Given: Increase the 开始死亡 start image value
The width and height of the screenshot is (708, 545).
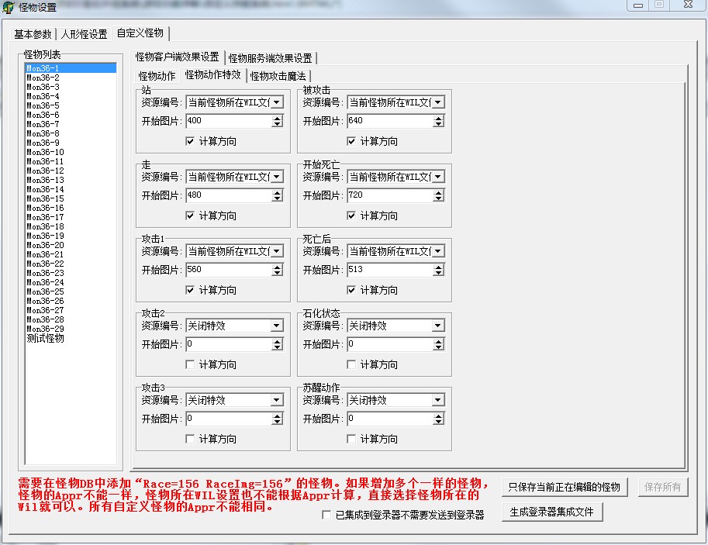Looking at the screenshot, I should [x=438, y=192].
